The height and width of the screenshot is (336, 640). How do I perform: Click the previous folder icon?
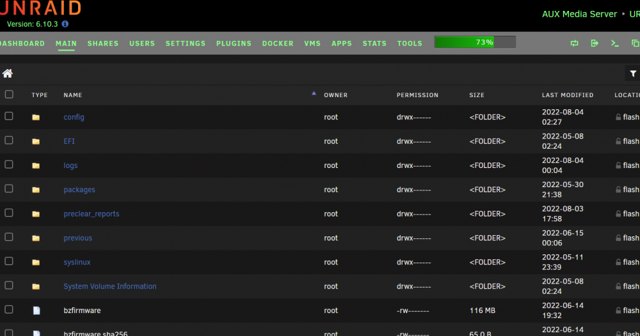click(x=36, y=238)
